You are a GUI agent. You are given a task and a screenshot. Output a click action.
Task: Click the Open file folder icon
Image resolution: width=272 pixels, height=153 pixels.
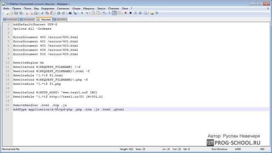11,13
